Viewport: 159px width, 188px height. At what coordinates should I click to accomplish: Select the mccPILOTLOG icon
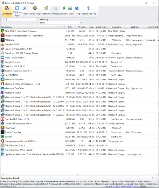coord(3,75)
